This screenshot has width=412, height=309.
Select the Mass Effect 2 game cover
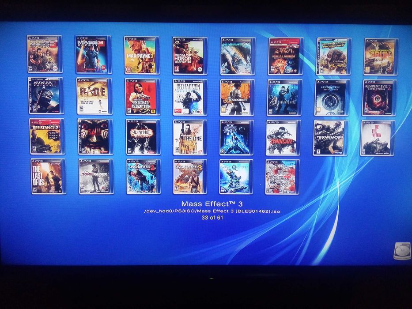(x=44, y=54)
